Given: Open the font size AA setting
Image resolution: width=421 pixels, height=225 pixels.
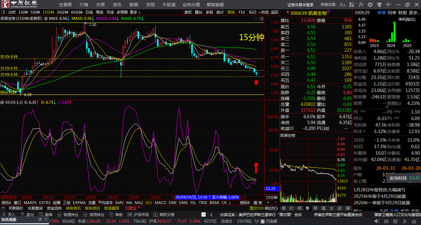Looking at the screenshot, I should (x=342, y=4).
